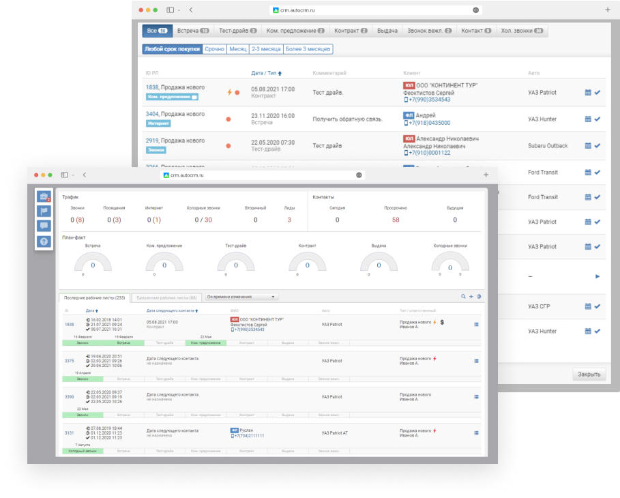Open worksheet link 2919
The width and height of the screenshot is (620, 498).
coord(152,141)
